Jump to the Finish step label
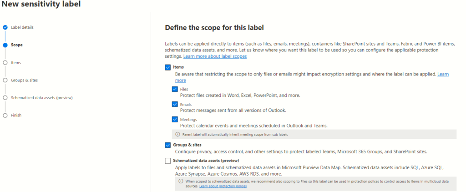The width and height of the screenshot is (466, 192). point(16,116)
